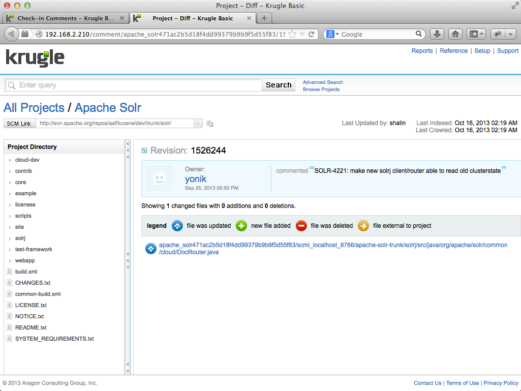Click the Krugle logo
The height and width of the screenshot is (391, 521).
(35, 59)
